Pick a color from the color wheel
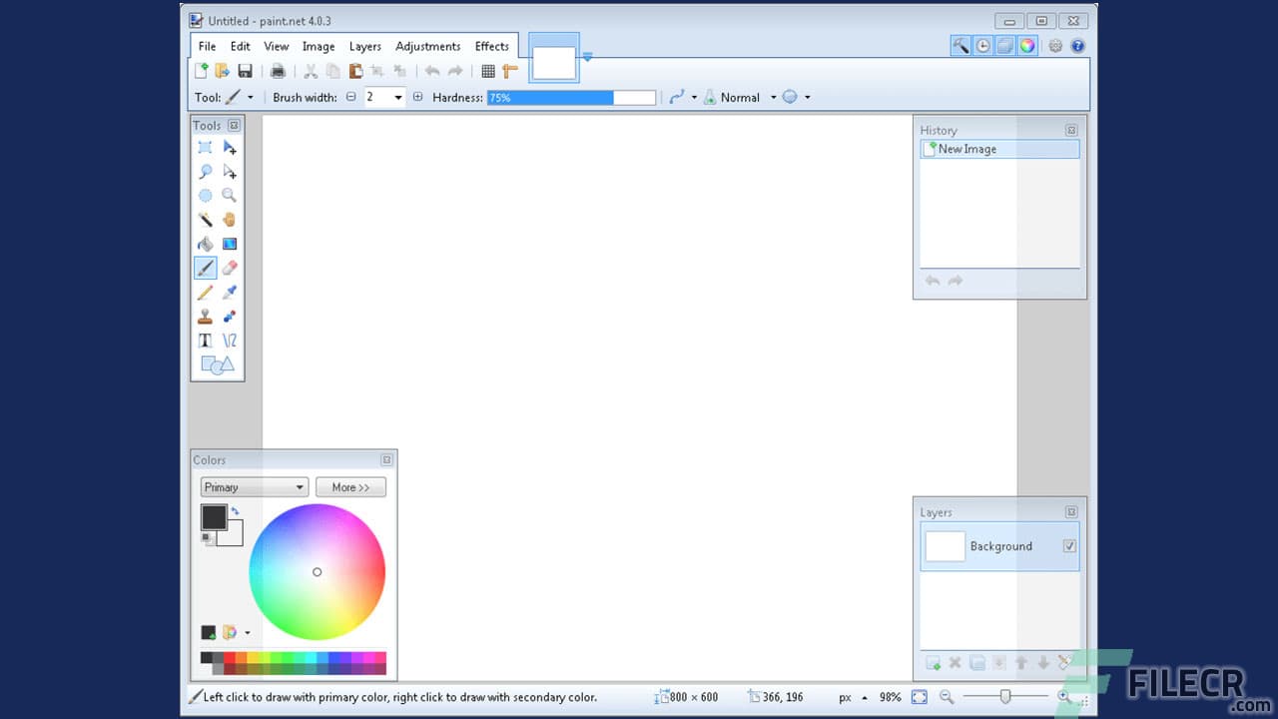 (318, 572)
